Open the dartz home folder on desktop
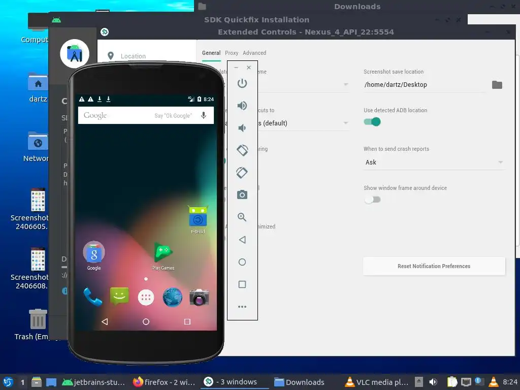The height and width of the screenshot is (390, 520). pos(38,87)
